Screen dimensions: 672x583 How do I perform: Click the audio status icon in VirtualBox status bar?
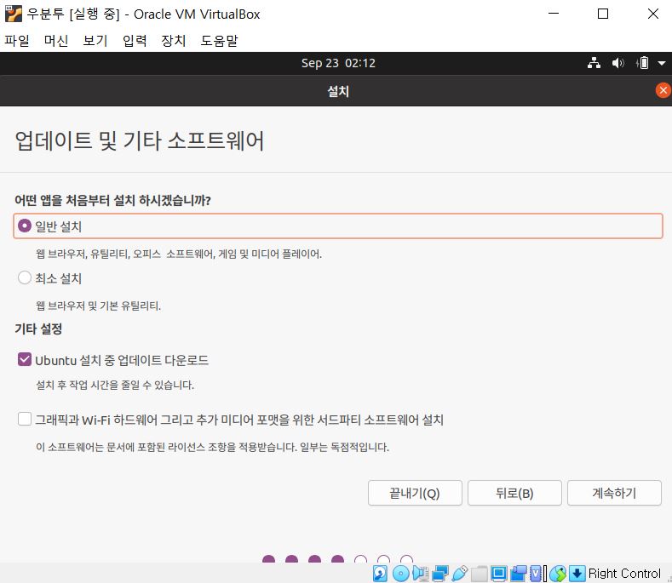[x=421, y=574]
